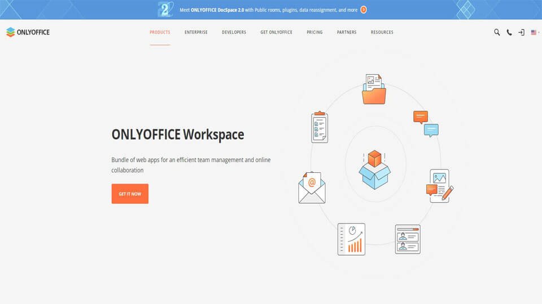This screenshot has height=304, width=542.
Task: Click the document with pencil icon
Action: [440, 185]
